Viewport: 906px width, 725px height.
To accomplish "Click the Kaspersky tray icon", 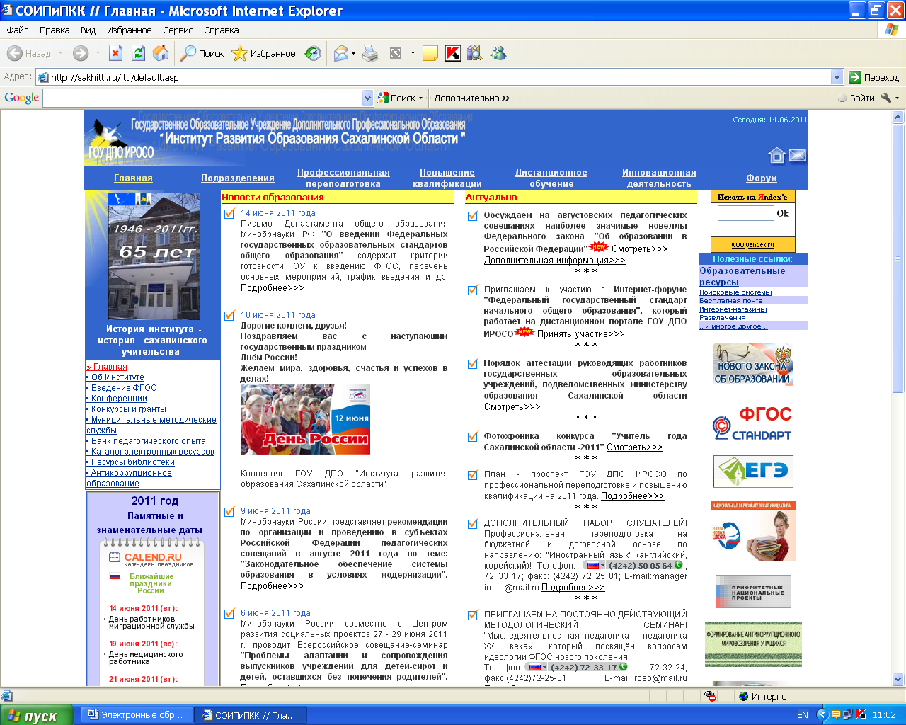I will [x=860, y=714].
